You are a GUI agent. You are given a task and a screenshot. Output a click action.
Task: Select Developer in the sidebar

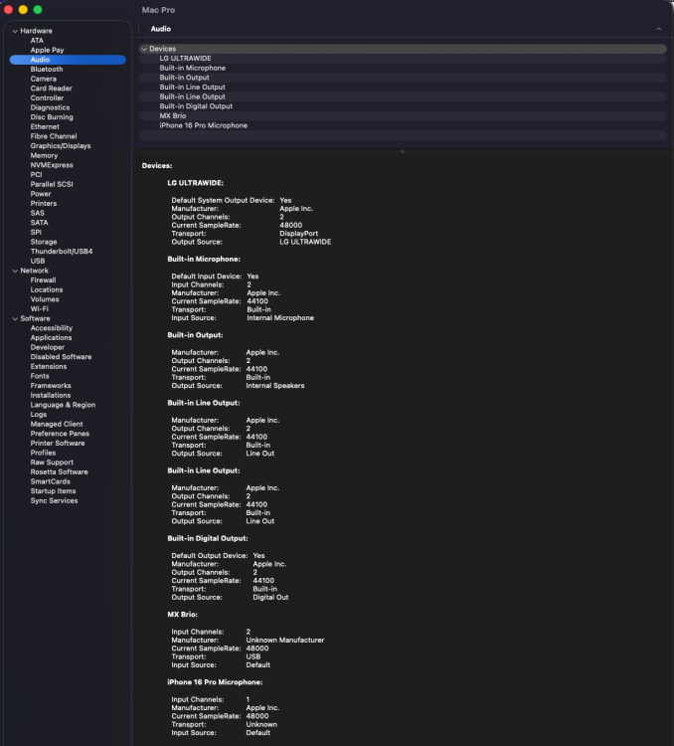pyautogui.click(x=47, y=347)
